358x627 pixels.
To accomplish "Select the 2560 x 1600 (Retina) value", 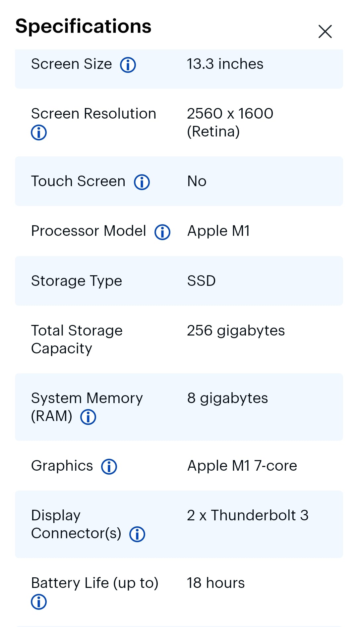I will pyautogui.click(x=230, y=123).
